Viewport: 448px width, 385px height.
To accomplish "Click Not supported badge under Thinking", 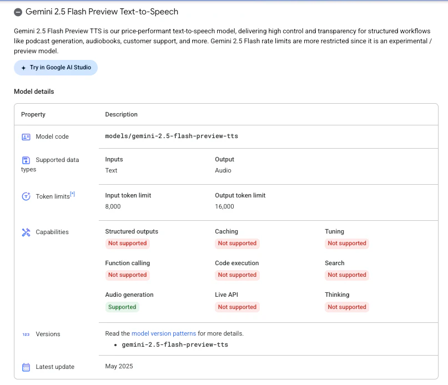I will pos(347,307).
